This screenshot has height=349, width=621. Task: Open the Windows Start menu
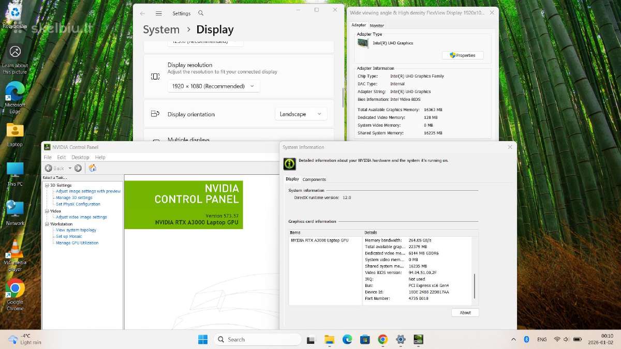(203, 339)
